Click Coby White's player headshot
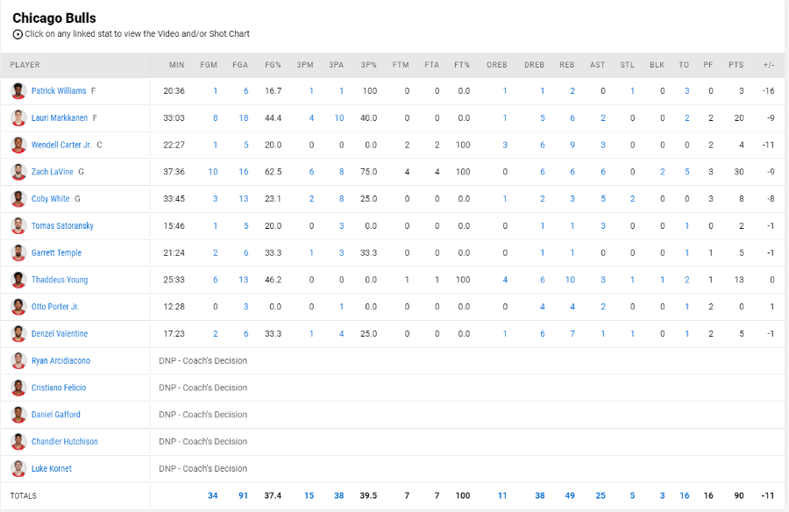 click(x=18, y=199)
